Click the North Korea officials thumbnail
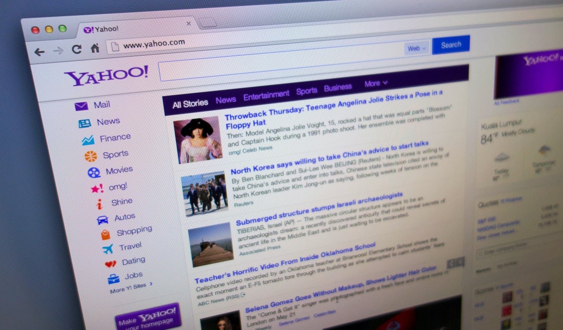Screen dimensions: 563x330 [x=205, y=194]
